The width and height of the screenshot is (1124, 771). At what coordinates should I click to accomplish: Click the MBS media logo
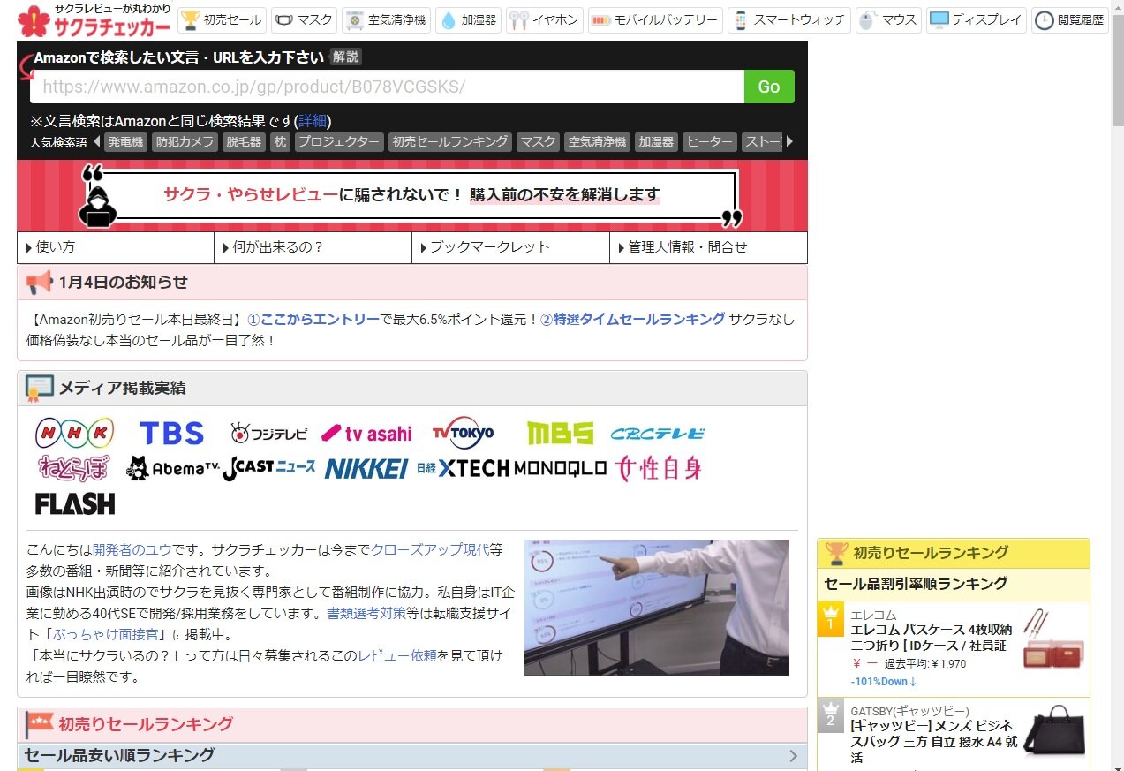560,433
